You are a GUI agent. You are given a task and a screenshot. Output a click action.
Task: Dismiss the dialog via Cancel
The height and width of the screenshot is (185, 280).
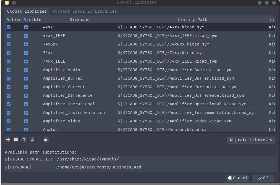[238, 178]
